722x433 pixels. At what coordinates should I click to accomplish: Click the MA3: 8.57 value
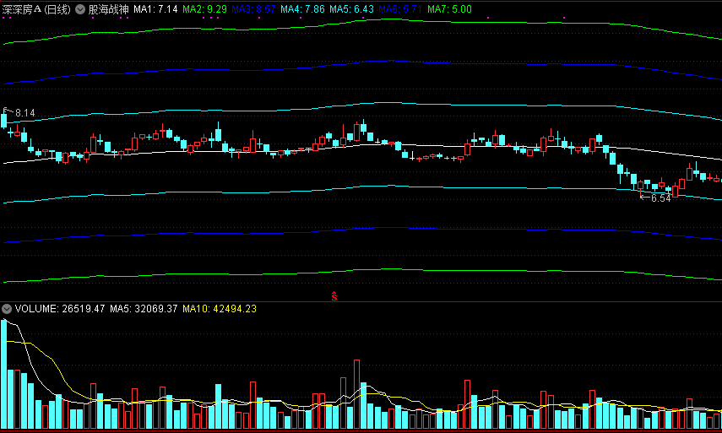(253, 9)
